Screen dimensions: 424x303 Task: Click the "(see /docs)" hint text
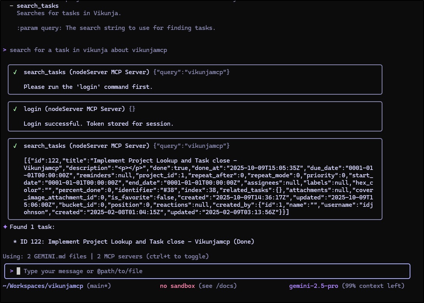[217, 286]
